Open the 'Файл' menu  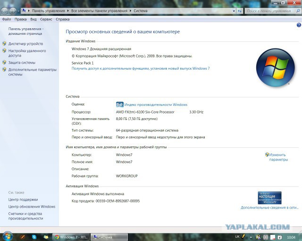(6, 19)
